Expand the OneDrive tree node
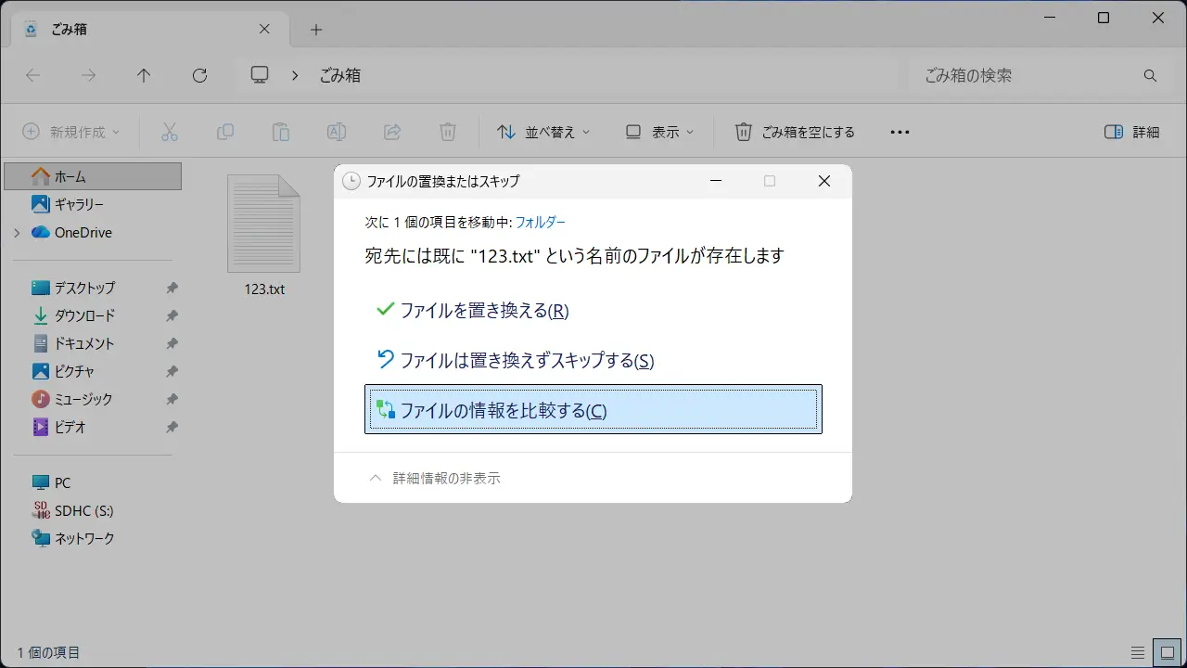Screen dimensions: 1187x668 pyautogui.click(x=17, y=233)
